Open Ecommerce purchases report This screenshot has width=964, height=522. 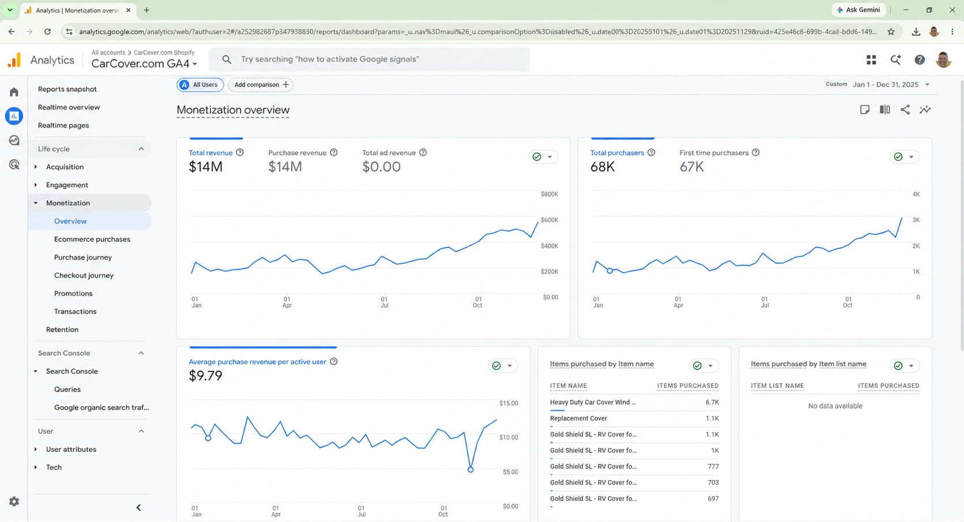[92, 239]
